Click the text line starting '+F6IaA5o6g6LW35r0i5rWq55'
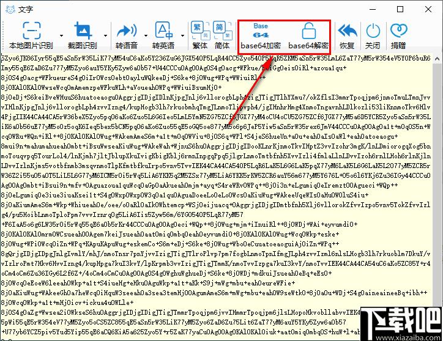443x341 pixels. tap(179, 224)
